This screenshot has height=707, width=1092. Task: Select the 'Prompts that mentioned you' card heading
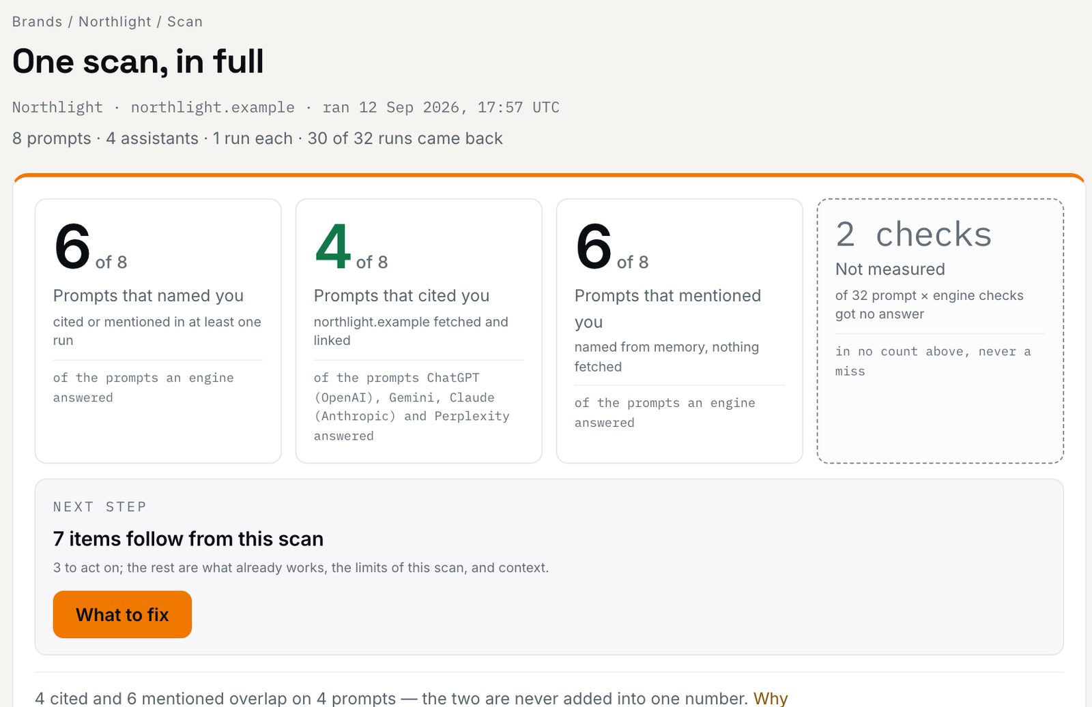(667, 308)
